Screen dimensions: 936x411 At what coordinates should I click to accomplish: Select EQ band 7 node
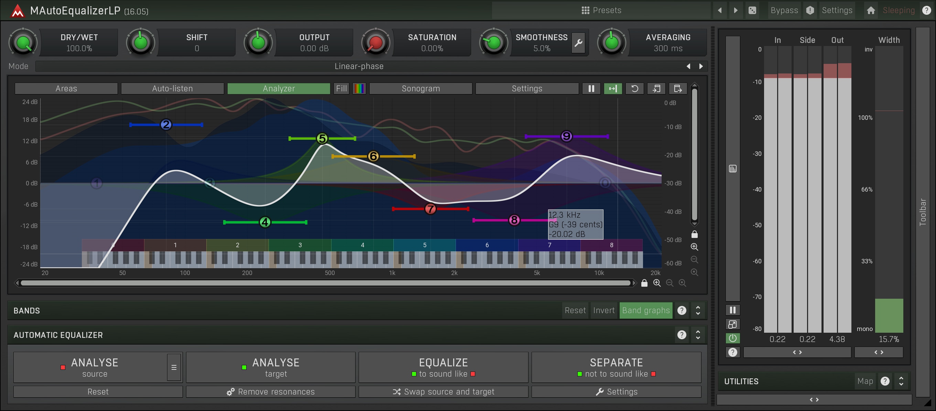click(430, 209)
